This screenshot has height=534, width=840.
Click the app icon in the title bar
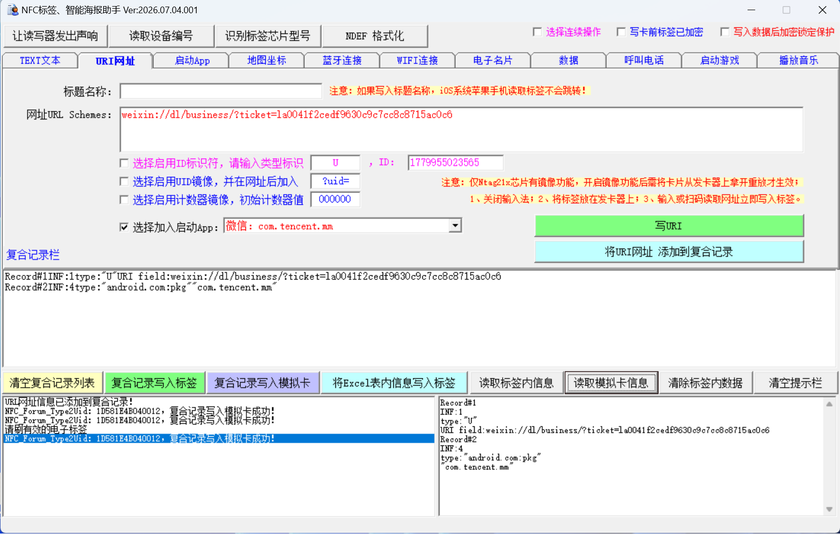pyautogui.click(x=12, y=10)
